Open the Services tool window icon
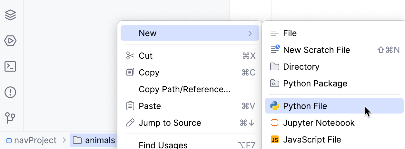405x149 pixels. pyautogui.click(x=11, y=41)
